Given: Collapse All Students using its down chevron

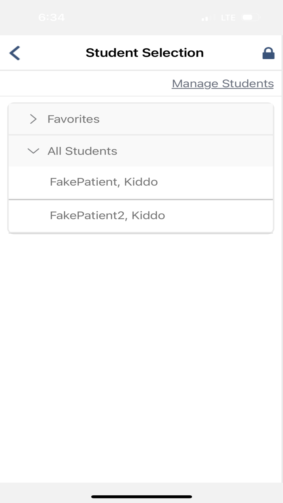Looking at the screenshot, I should tap(33, 151).
